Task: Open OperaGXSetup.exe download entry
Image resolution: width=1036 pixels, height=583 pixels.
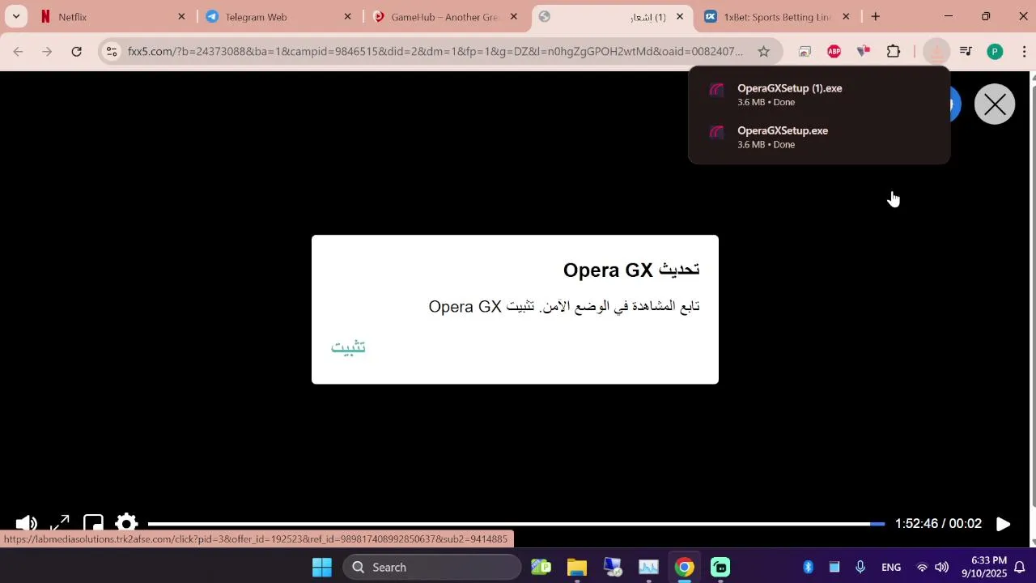Action: [819, 137]
